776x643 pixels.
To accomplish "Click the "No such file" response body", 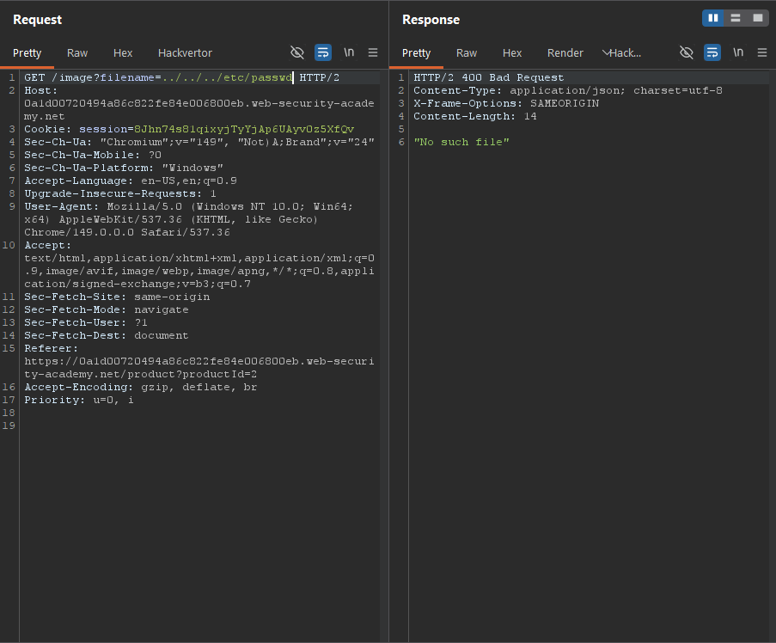I will click(x=461, y=142).
